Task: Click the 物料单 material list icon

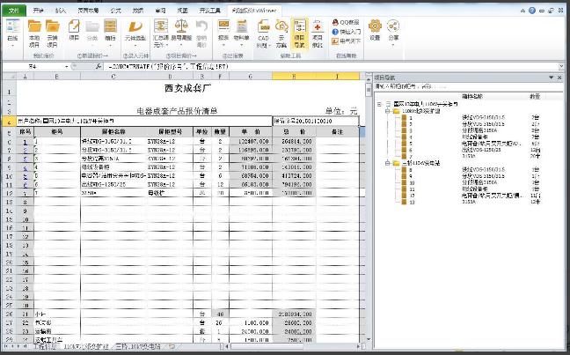Action: pyautogui.click(x=241, y=26)
